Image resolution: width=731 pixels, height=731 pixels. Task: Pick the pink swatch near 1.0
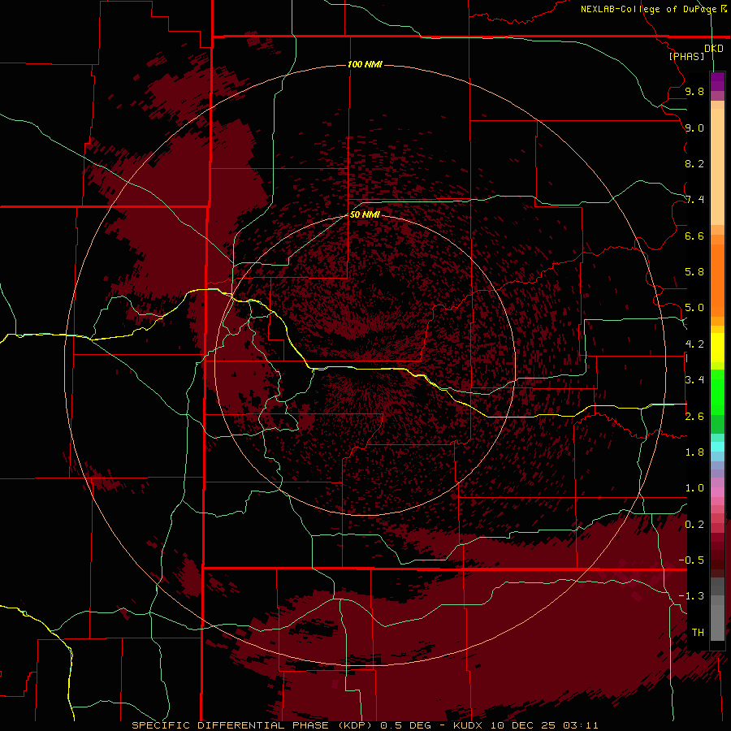coord(717,492)
